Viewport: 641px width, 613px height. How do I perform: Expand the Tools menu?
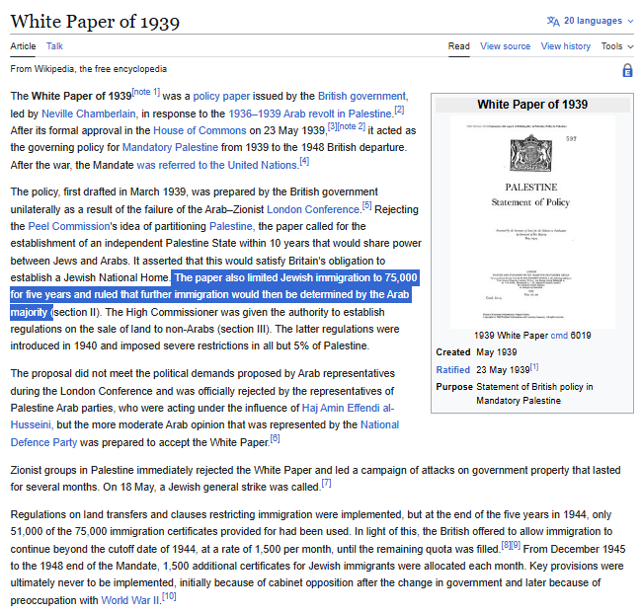pos(617,46)
